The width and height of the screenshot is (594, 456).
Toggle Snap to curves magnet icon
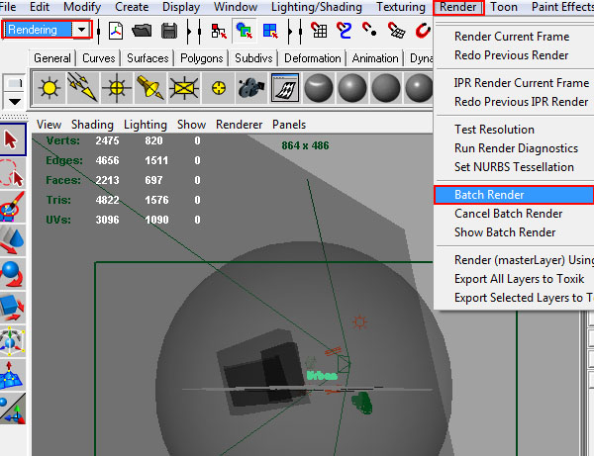(x=344, y=31)
